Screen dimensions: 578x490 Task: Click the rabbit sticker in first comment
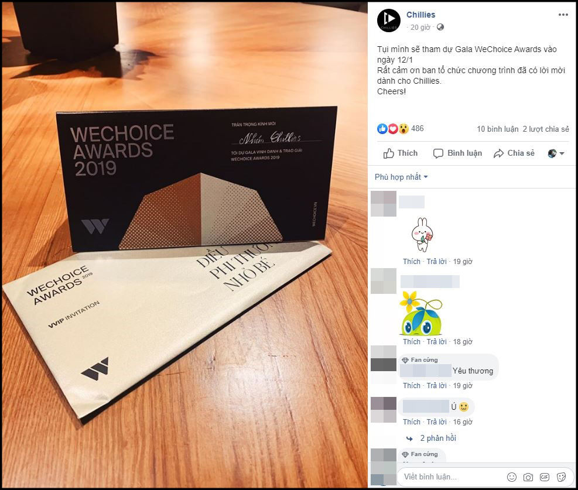click(x=422, y=234)
